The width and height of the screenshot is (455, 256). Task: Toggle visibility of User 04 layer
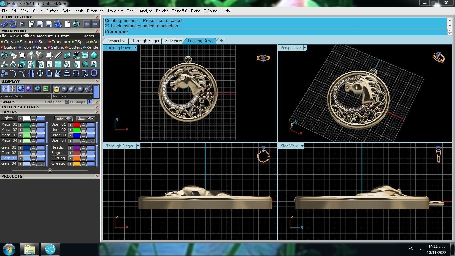[x=91, y=141]
